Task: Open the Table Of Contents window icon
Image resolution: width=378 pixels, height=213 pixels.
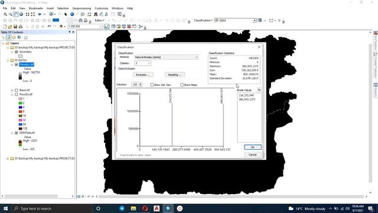Action: point(113,26)
